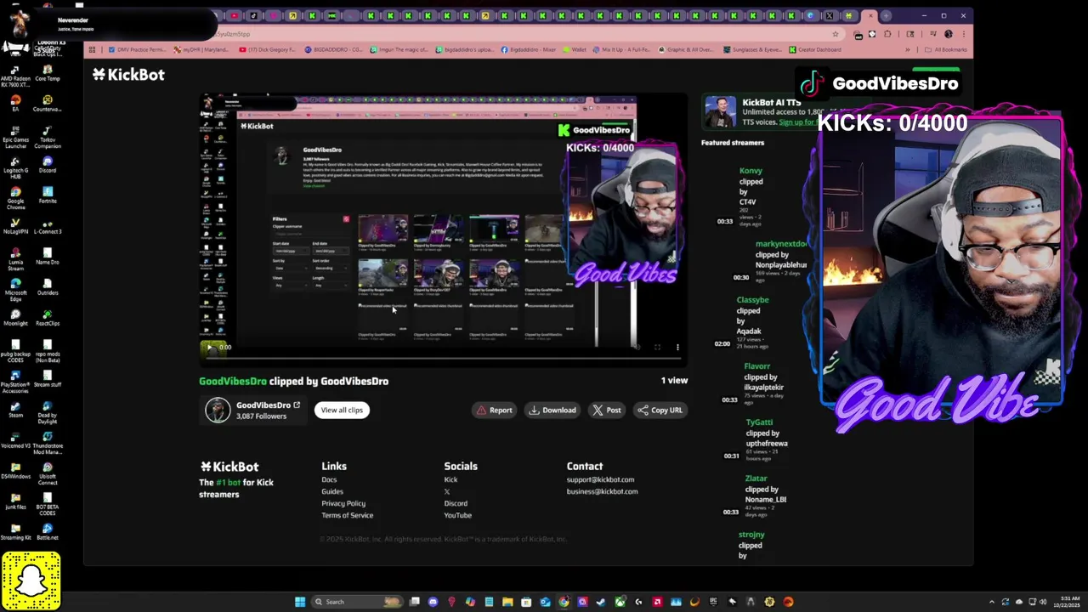Open the Battle.net desktop icon
The width and height of the screenshot is (1088, 612).
pyautogui.click(x=48, y=531)
